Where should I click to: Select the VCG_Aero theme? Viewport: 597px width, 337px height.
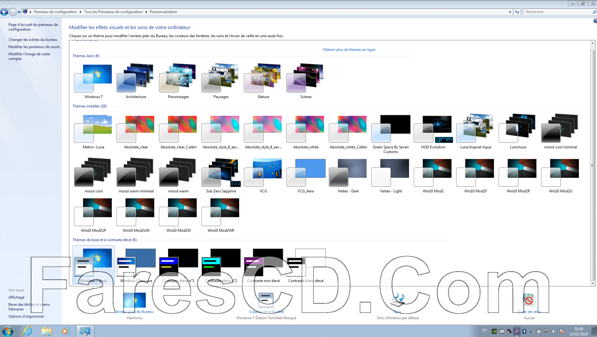coord(306,175)
